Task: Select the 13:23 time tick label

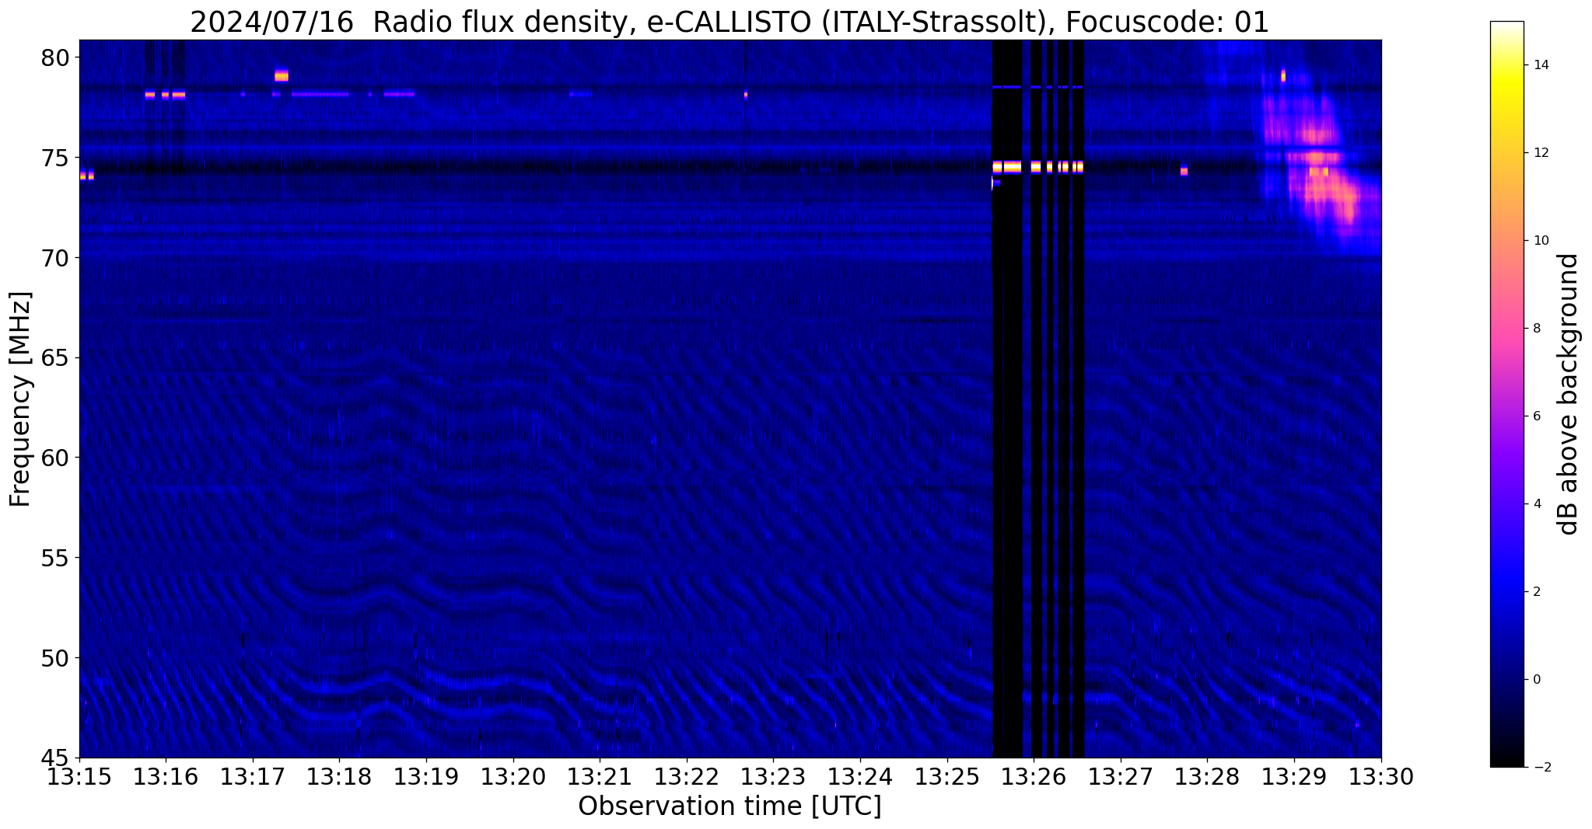Action: click(773, 776)
